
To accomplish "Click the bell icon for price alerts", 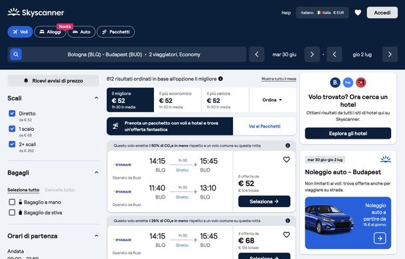I will tap(26, 80).
